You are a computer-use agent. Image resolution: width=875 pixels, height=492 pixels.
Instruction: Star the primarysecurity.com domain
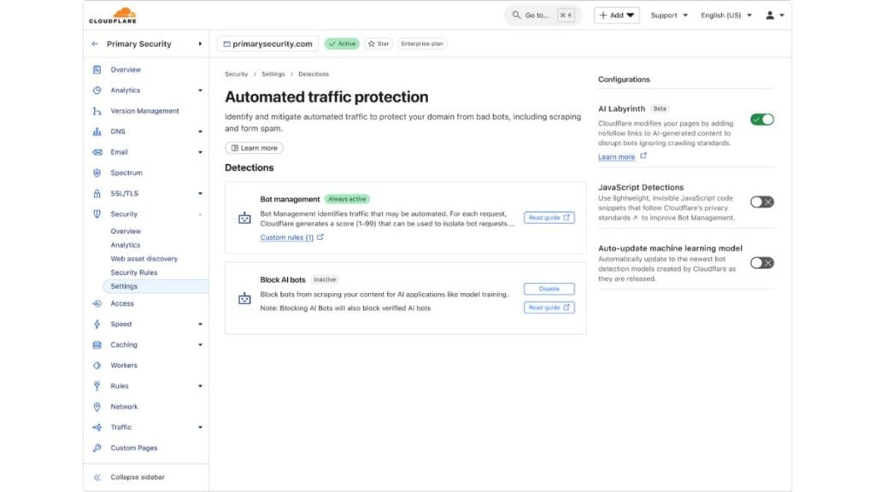[x=379, y=44]
